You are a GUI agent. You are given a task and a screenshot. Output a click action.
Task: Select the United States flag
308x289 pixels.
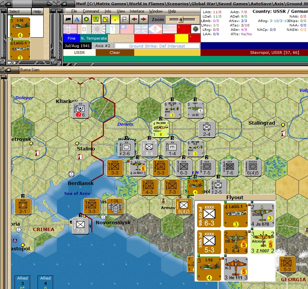click(x=169, y=29)
